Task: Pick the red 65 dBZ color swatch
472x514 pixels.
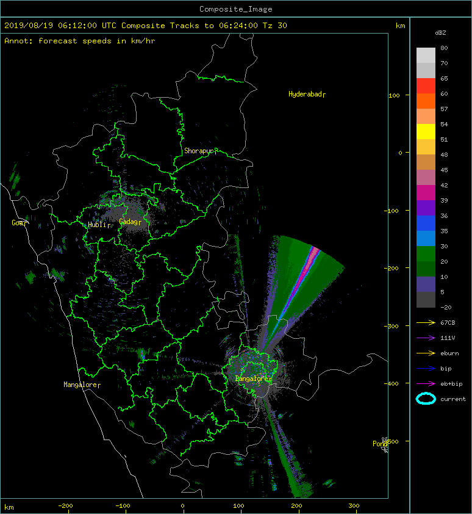Action: click(426, 85)
